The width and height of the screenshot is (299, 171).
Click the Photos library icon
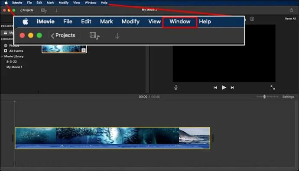click(x=6, y=46)
